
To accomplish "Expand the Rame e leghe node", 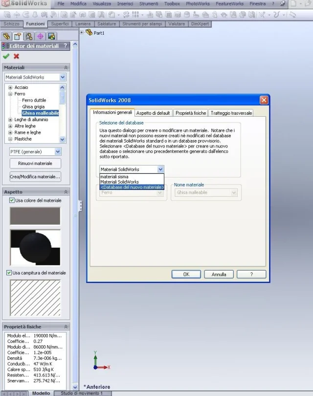I will point(10,132).
